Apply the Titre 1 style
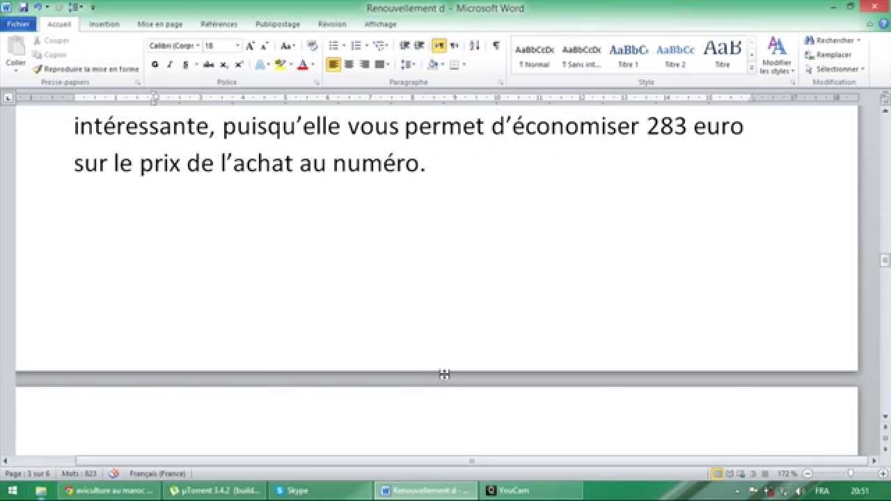 point(628,56)
